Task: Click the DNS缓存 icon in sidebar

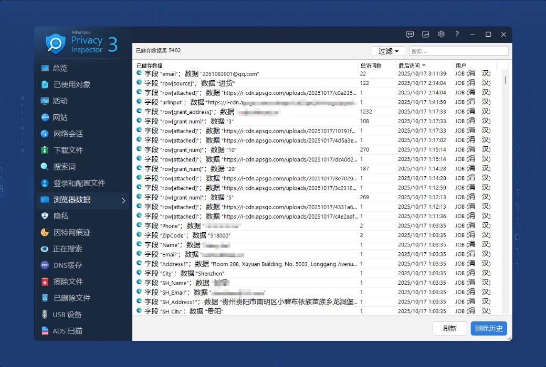Action: point(45,265)
